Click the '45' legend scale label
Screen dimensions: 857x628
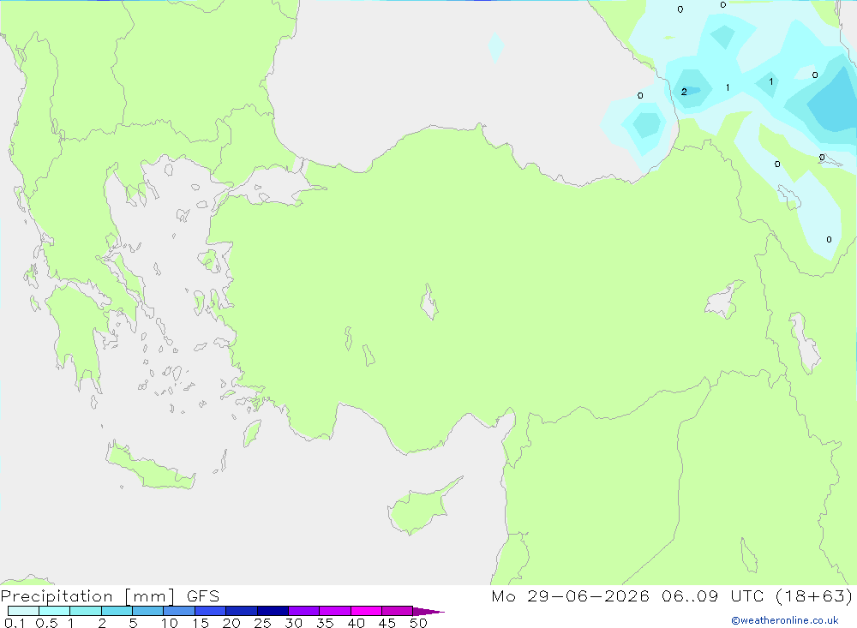tap(387, 623)
